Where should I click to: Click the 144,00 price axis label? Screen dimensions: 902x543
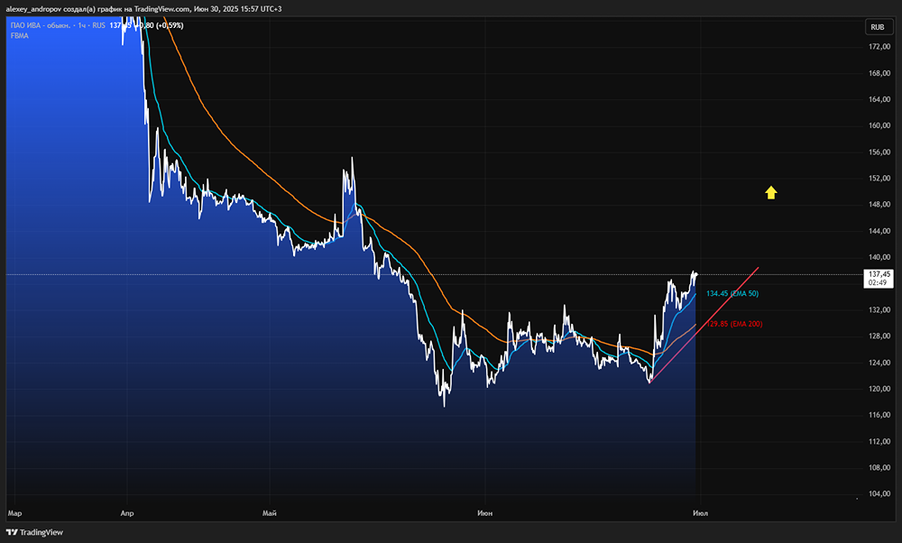click(879, 231)
